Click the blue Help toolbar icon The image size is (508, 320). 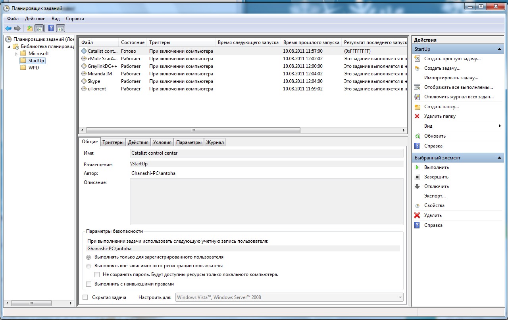(51, 28)
